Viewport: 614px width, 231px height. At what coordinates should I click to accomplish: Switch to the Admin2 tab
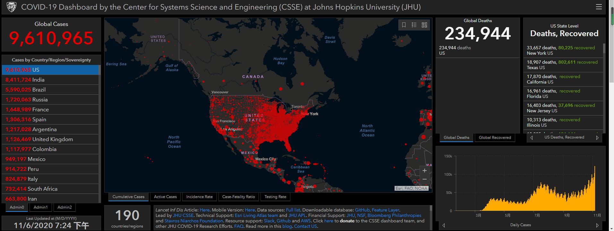click(64, 207)
